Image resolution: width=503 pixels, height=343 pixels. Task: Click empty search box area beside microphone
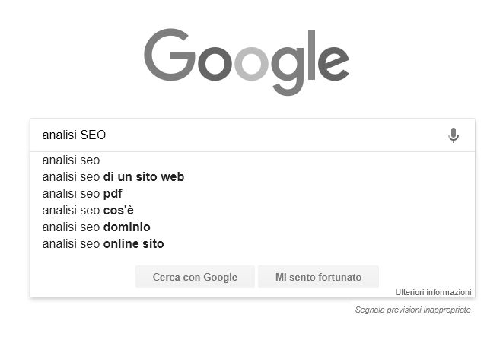point(276,135)
